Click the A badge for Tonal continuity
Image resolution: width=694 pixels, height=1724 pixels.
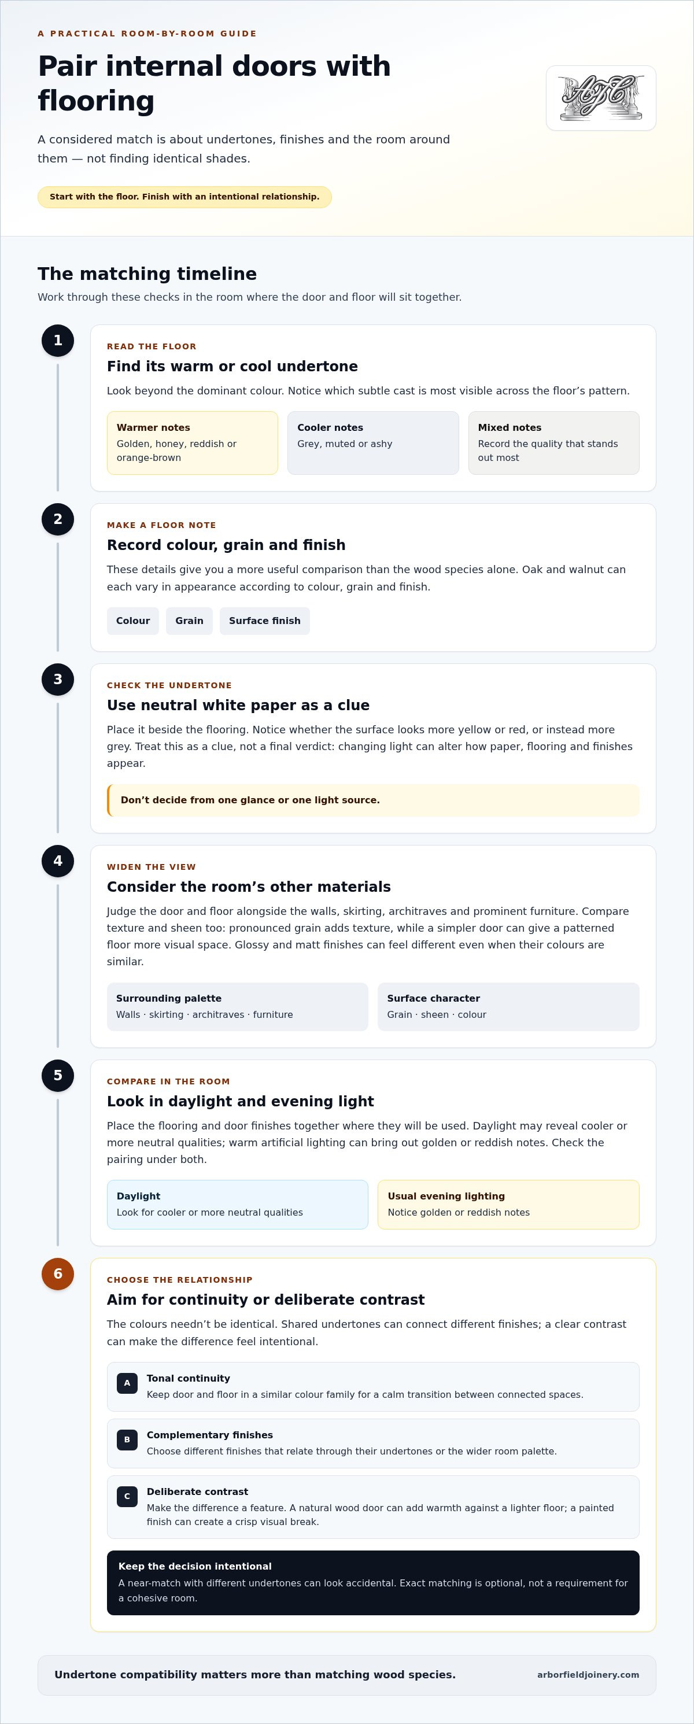click(127, 1383)
